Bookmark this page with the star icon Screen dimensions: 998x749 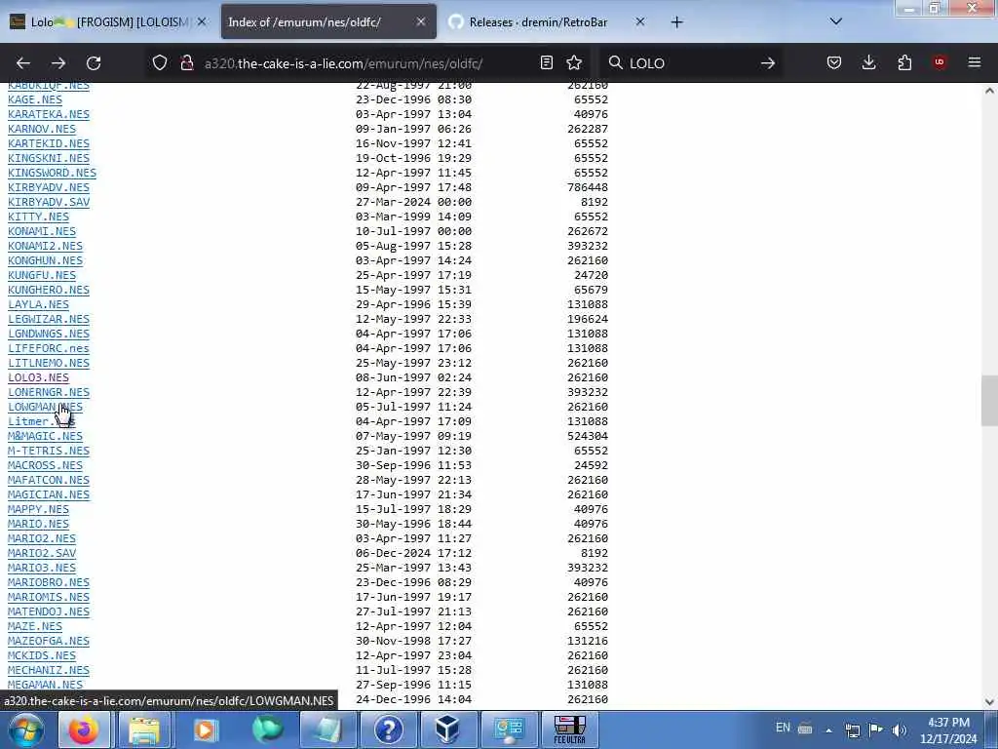574,62
